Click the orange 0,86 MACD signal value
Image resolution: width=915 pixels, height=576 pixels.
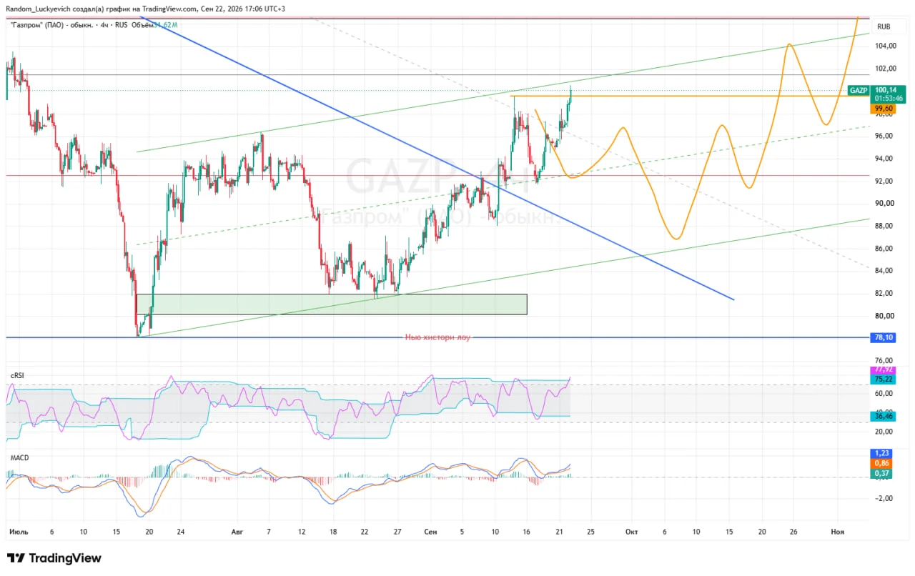[x=881, y=463]
